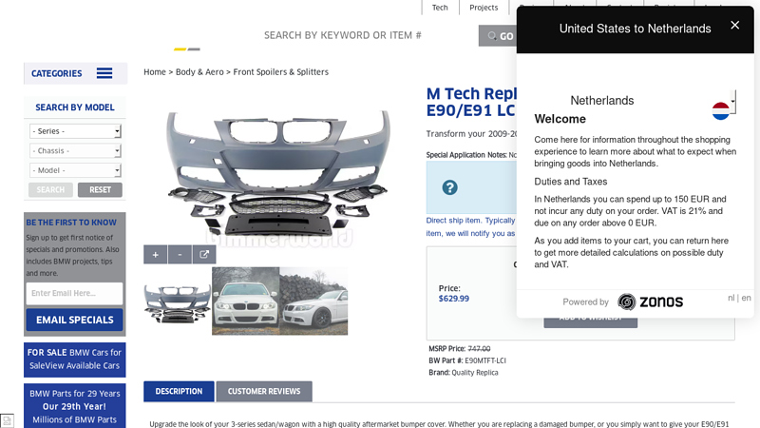Image resolution: width=760 pixels, height=428 pixels.
Task: Switch to the Customer Reviews tab
Action: [x=264, y=391]
